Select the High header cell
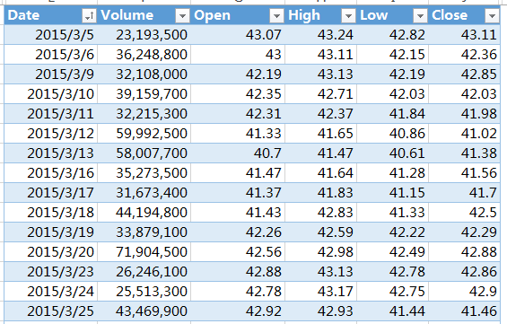 pos(320,15)
